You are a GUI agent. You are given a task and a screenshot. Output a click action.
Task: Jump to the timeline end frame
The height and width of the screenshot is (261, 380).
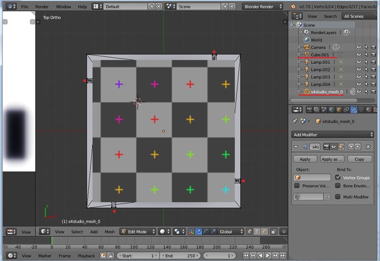coord(283,255)
